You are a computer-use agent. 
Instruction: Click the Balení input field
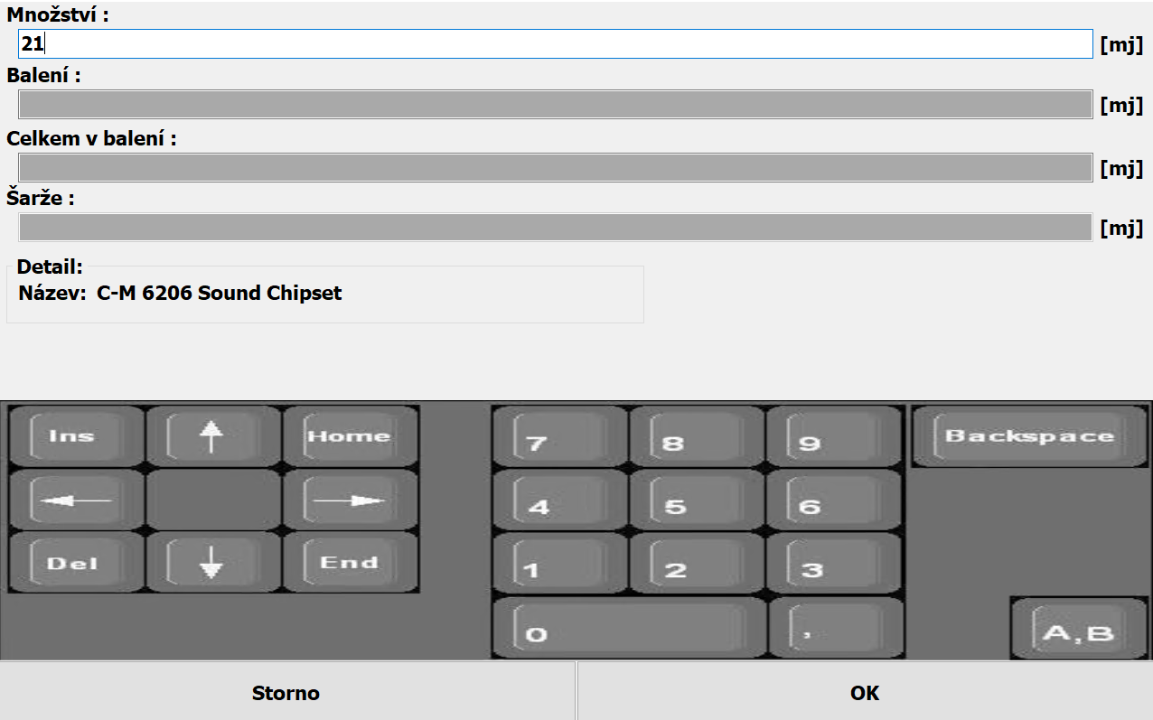[555, 105]
